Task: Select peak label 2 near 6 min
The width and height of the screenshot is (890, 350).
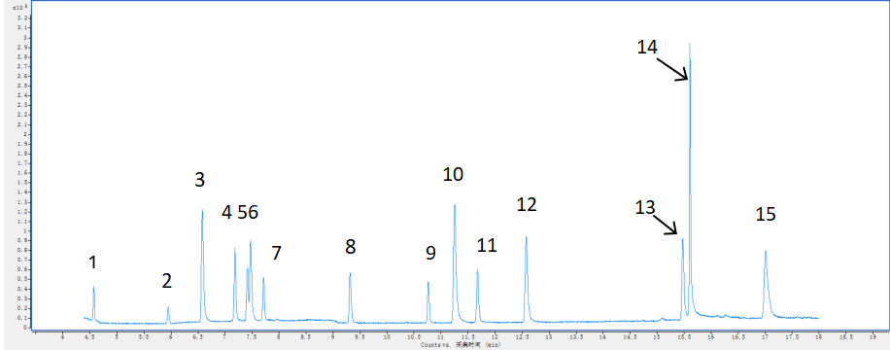Action: (x=166, y=281)
